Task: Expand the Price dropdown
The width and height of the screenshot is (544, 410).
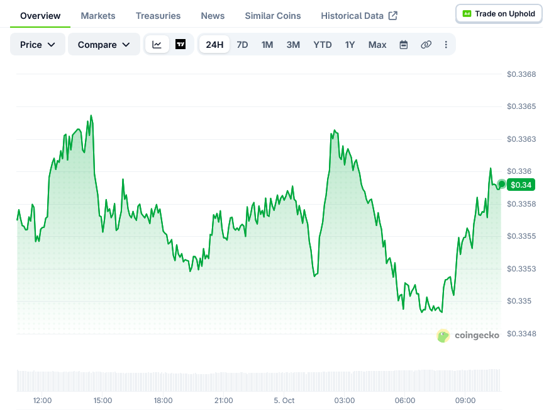Action: (x=38, y=45)
